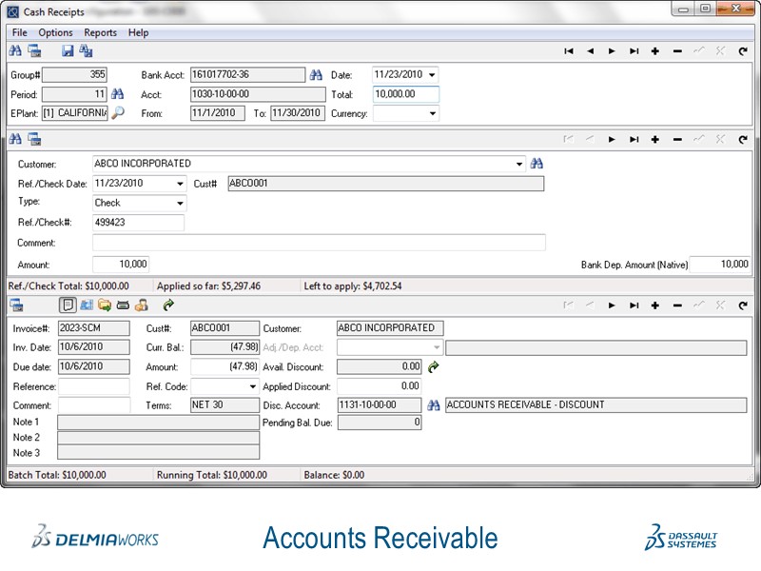Go to first record in top navigator
Viewport: 761px width, 571px height.
click(x=568, y=51)
